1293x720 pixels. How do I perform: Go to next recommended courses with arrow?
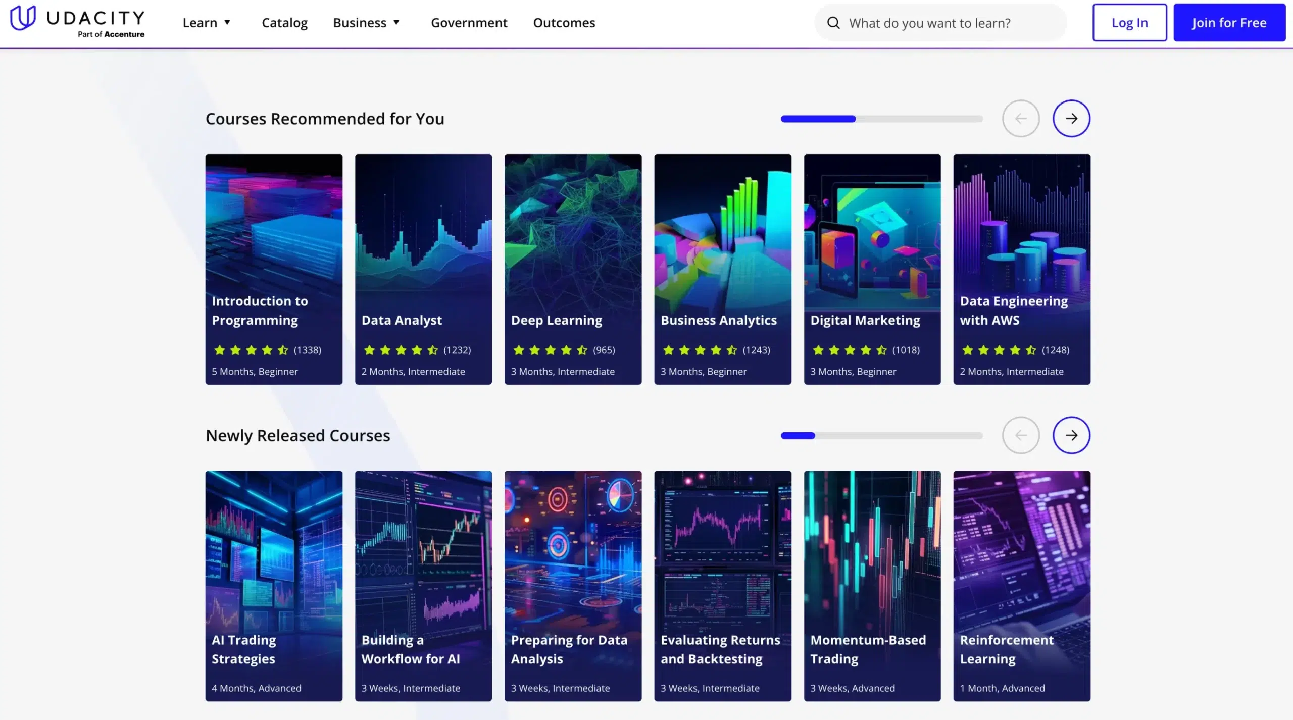pos(1071,119)
